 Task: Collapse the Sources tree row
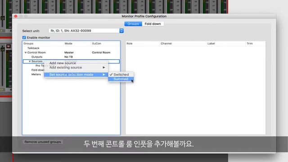30,61
